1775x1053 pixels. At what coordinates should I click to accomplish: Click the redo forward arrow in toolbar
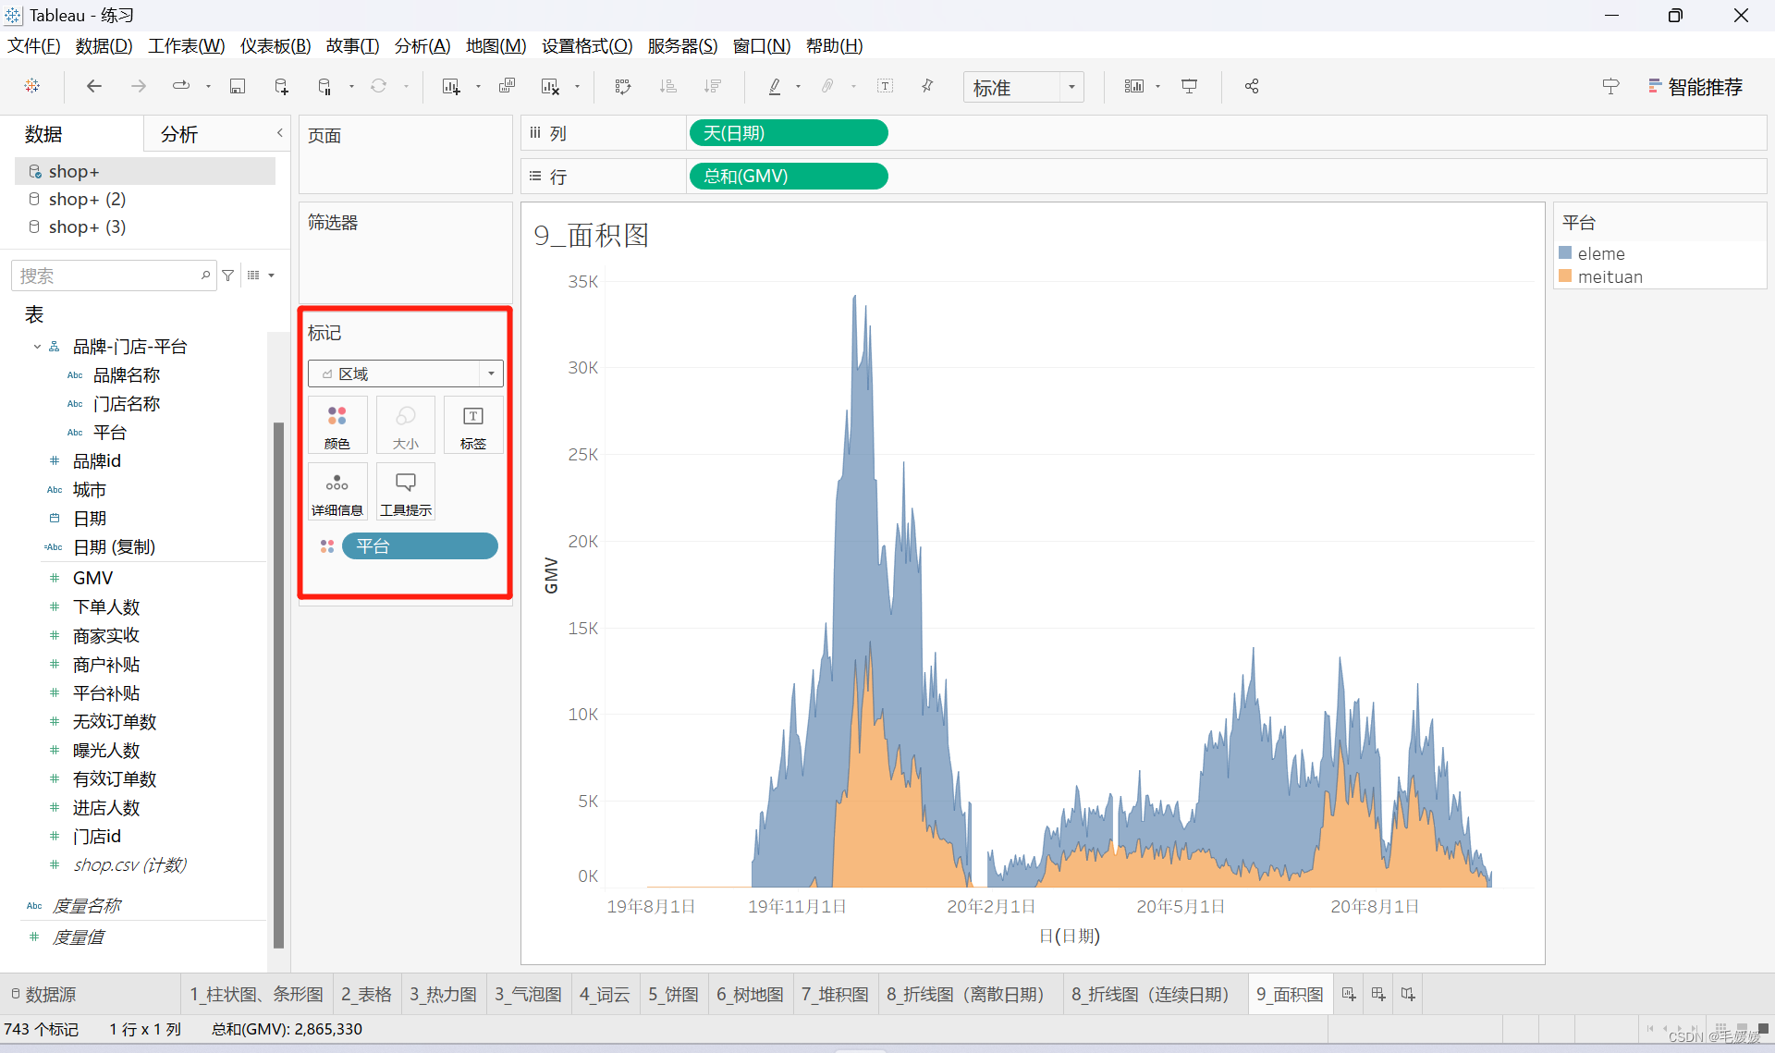click(139, 86)
